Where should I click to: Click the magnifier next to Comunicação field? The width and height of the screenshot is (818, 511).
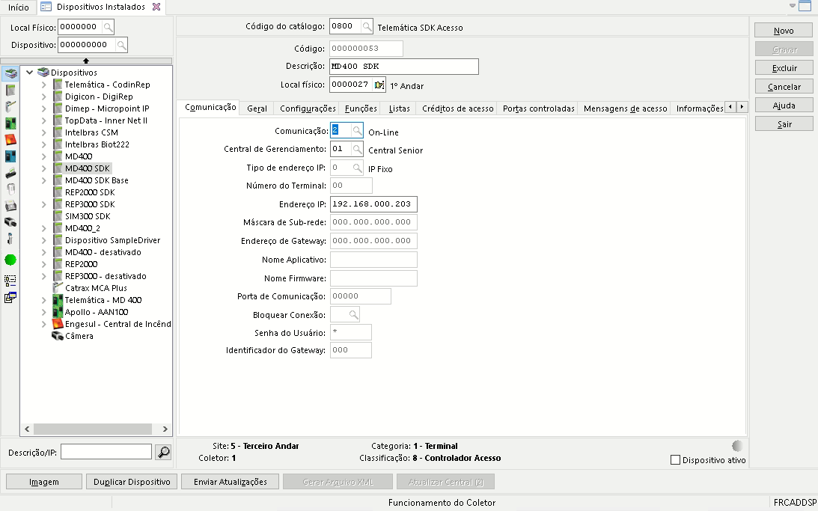pos(357,131)
